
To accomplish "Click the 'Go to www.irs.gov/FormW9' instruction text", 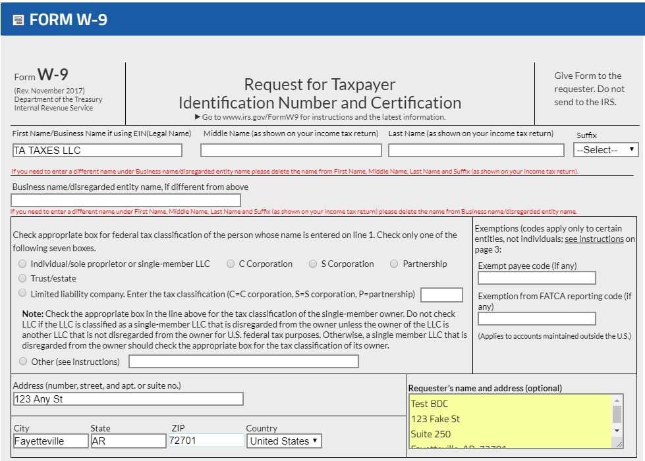I will tap(320, 117).
